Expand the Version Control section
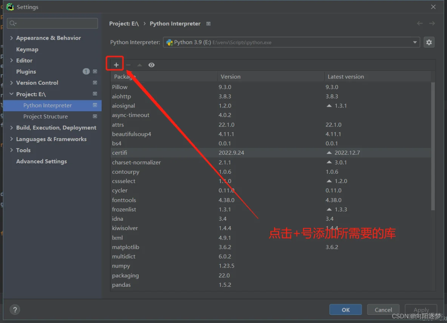The image size is (447, 323). click(11, 83)
